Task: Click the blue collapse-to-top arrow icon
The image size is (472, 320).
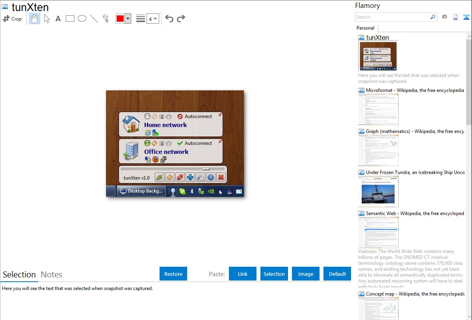Action: click(466, 17)
